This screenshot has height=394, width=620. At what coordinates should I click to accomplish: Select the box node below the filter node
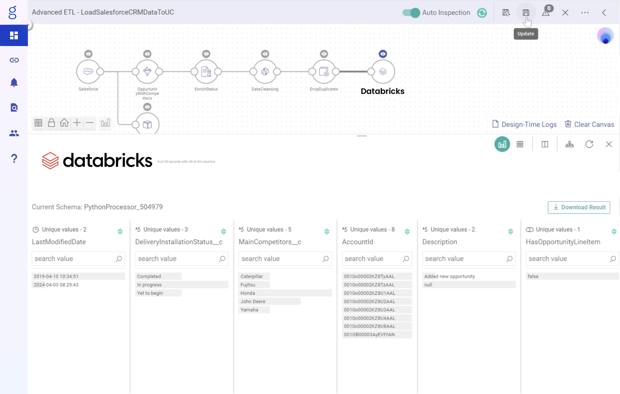pos(147,124)
